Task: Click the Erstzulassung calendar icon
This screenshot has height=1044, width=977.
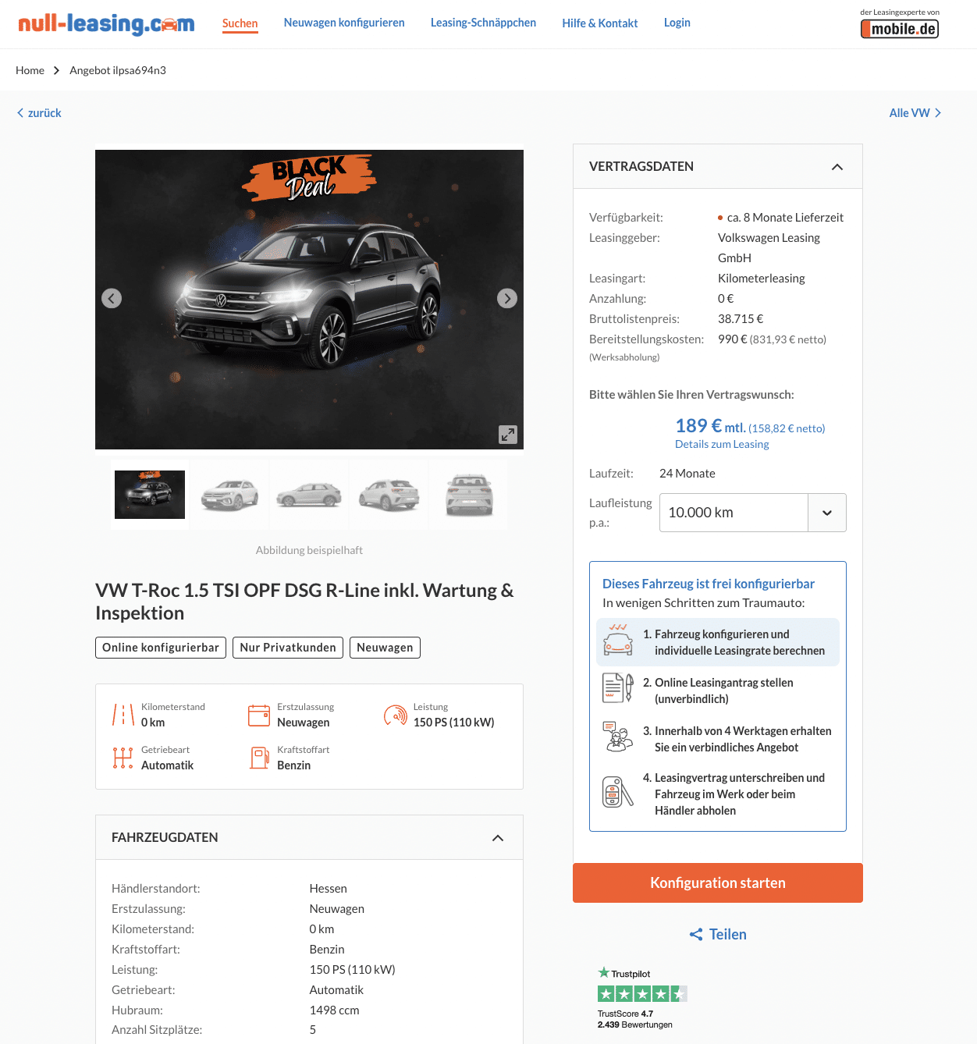Action: click(x=259, y=715)
